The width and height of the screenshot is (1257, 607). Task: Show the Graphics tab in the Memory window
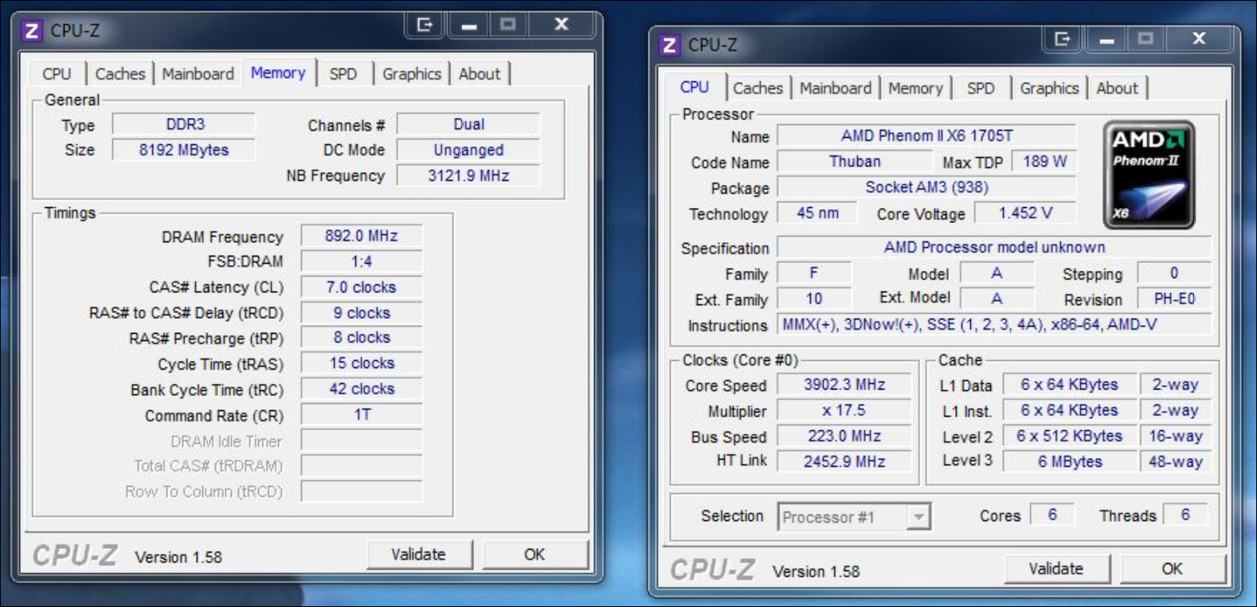pyautogui.click(x=412, y=74)
